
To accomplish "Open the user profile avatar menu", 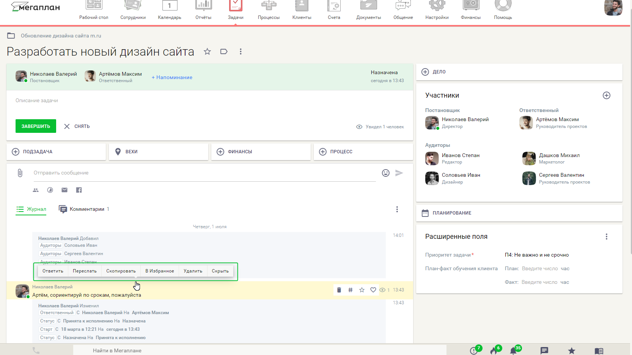I will [x=613, y=7].
